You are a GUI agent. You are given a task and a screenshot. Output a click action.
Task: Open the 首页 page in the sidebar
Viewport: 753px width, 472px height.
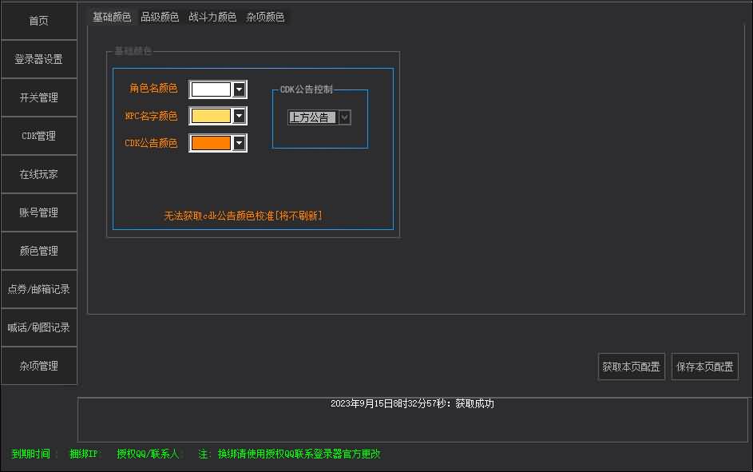[x=38, y=21]
